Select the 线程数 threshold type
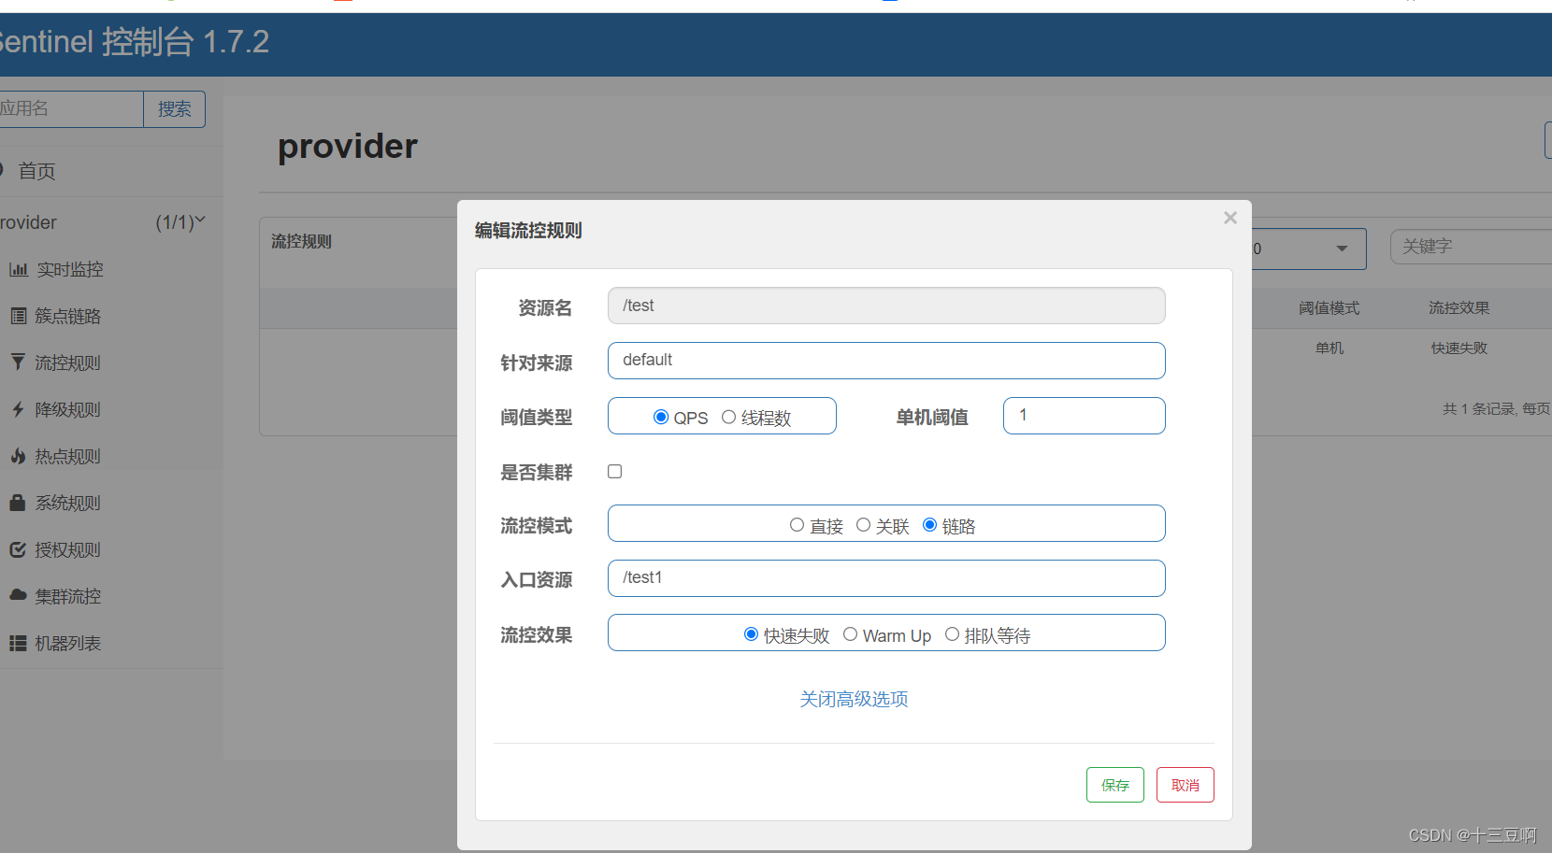The width and height of the screenshot is (1552, 853). pos(728,417)
